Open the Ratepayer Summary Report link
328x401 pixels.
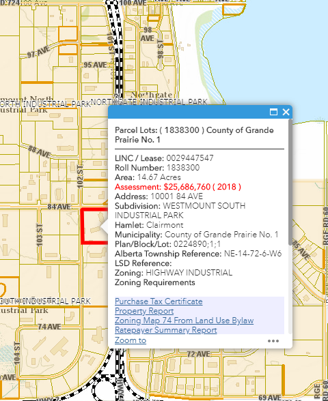click(166, 330)
